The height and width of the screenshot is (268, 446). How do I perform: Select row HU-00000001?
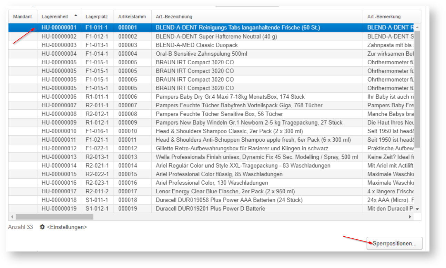211,28
